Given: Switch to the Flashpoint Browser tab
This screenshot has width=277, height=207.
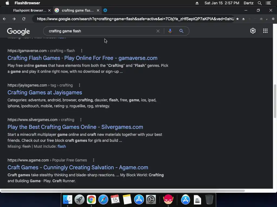Looking at the screenshot, I should point(30,11).
